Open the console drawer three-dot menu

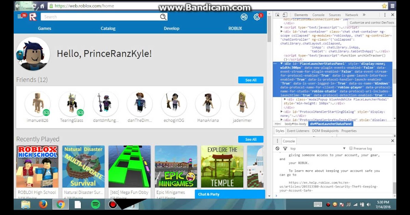pos(278,141)
